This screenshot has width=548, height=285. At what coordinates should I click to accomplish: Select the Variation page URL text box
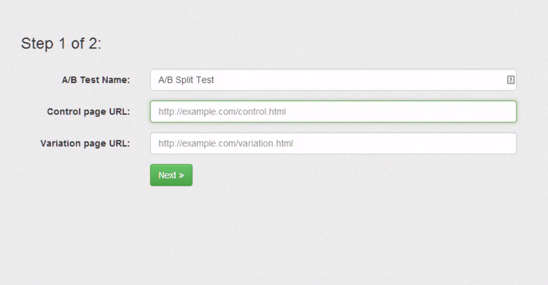tap(333, 144)
